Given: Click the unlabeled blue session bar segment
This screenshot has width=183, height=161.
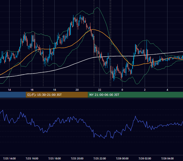Looking at the screenshot, I should coord(13,95).
